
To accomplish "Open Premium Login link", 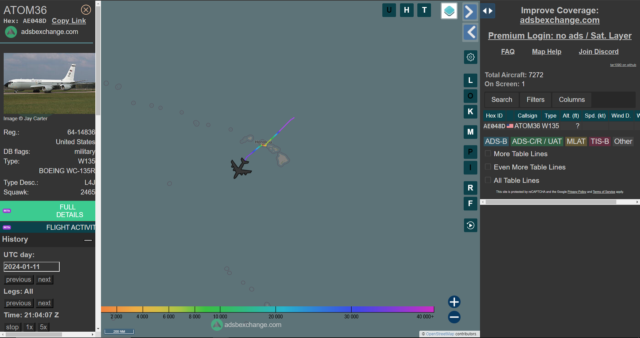I will [560, 36].
